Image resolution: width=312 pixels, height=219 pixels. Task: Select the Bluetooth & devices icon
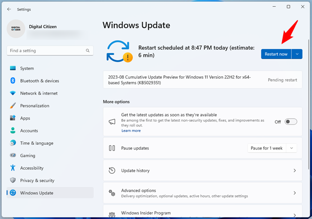(13, 81)
